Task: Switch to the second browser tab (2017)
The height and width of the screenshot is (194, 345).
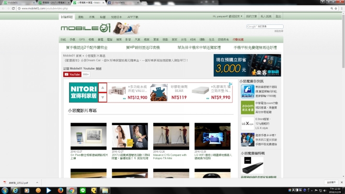Action: (x=54, y=3)
